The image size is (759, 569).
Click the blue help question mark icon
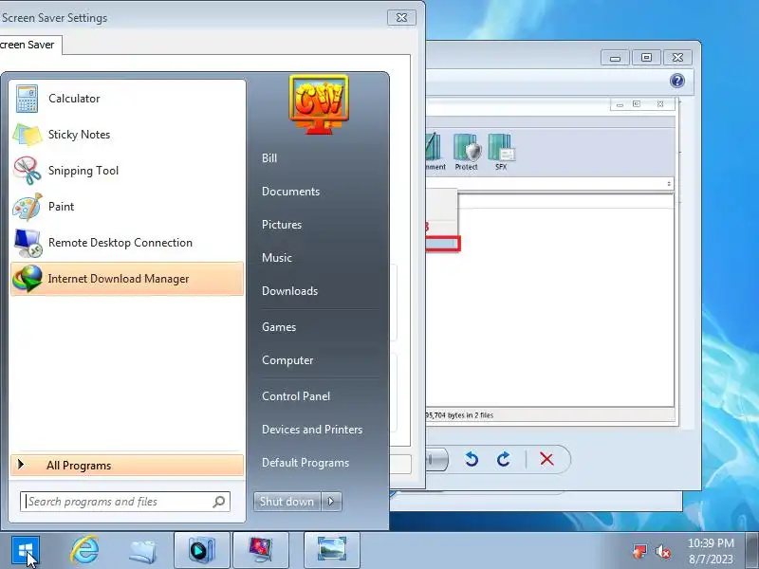pyautogui.click(x=677, y=81)
